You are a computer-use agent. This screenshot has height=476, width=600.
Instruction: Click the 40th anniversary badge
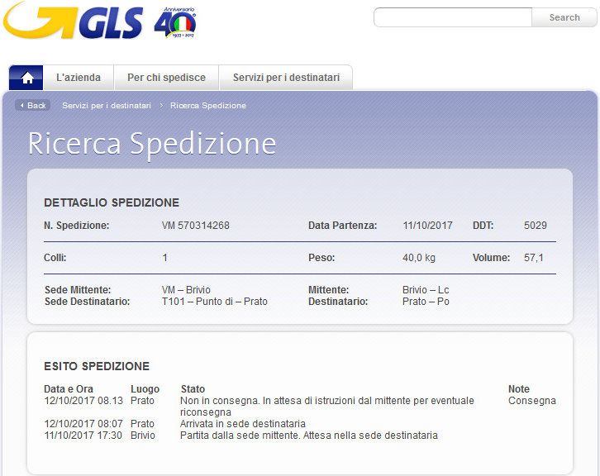pos(175,25)
